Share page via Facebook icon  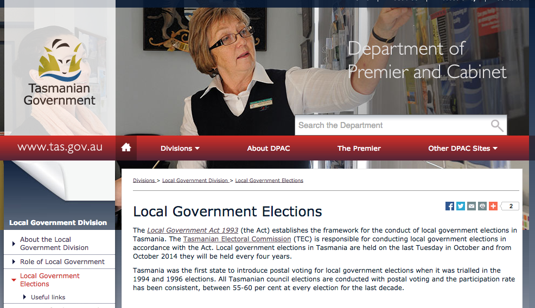coord(450,206)
